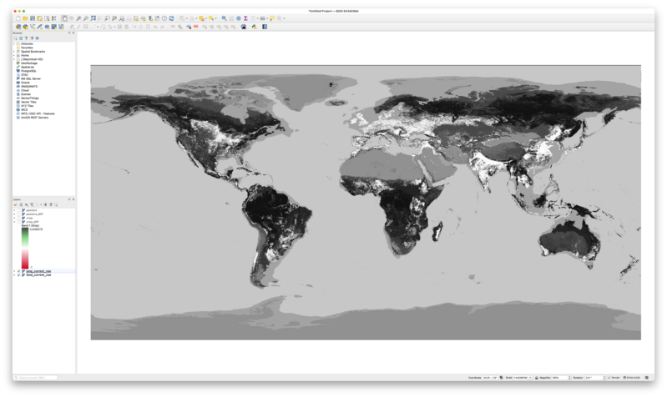Enable the pasture layer checkbox
The width and height of the screenshot is (667, 397).
18,210
